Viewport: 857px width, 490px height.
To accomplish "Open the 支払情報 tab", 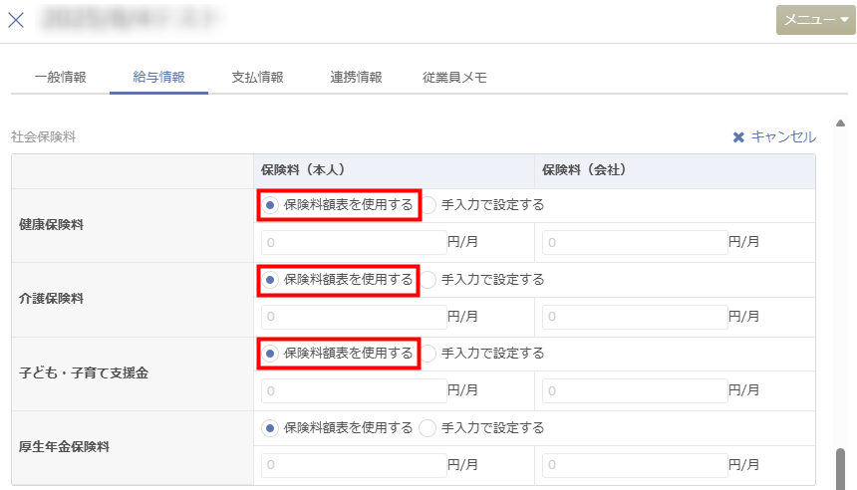I will pyautogui.click(x=257, y=77).
